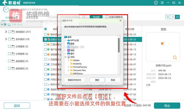Click 确定 to confirm folder

(97, 80)
